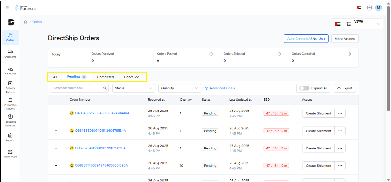The width and height of the screenshot is (391, 182).
Task: Click the home breadcrumb icon
Action: pos(26,22)
